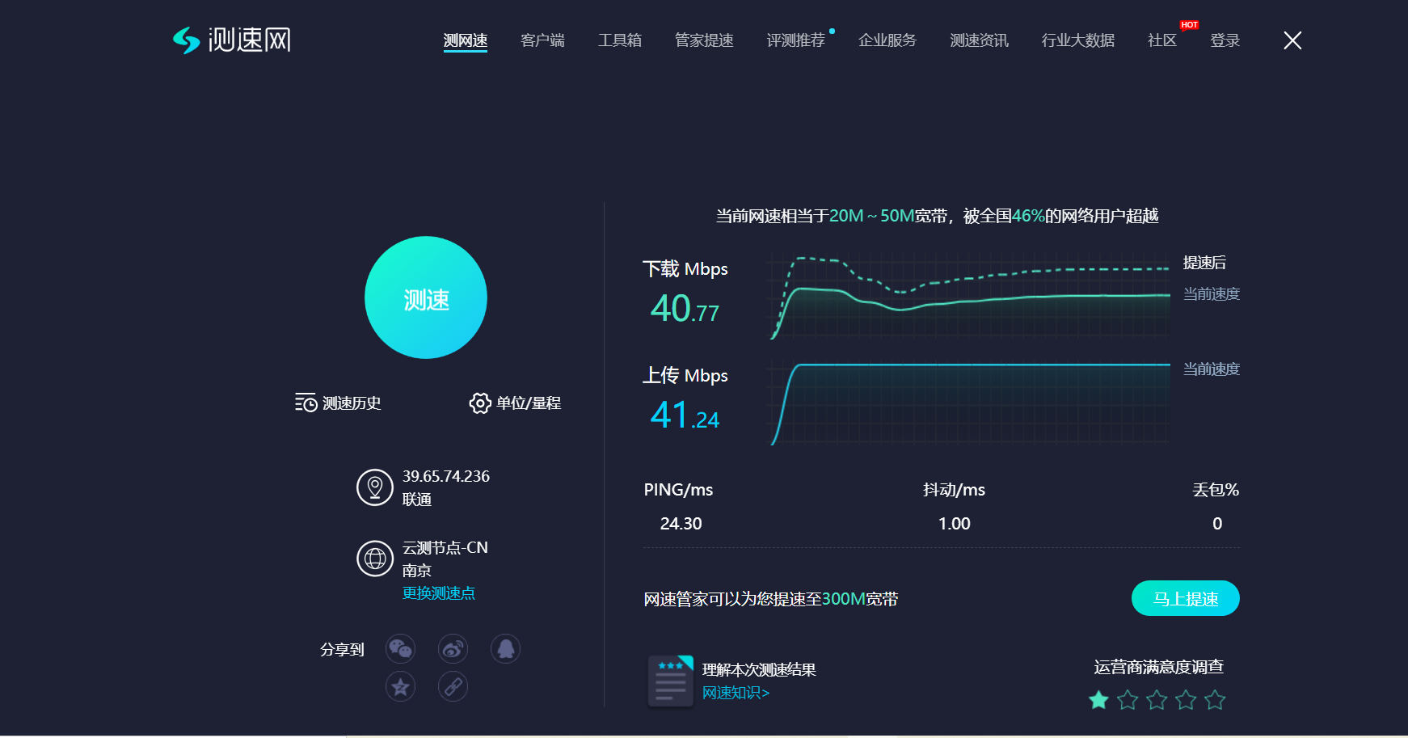Copy share link icon

pos(453,686)
